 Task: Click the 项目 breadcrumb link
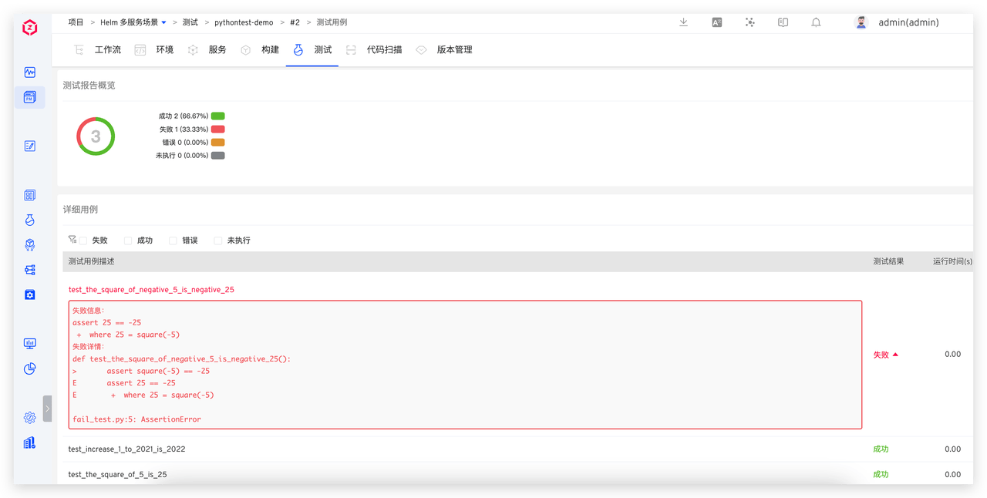tap(76, 22)
